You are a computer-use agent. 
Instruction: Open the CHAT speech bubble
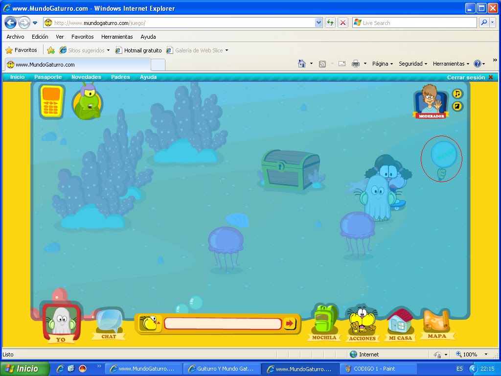pos(109,324)
